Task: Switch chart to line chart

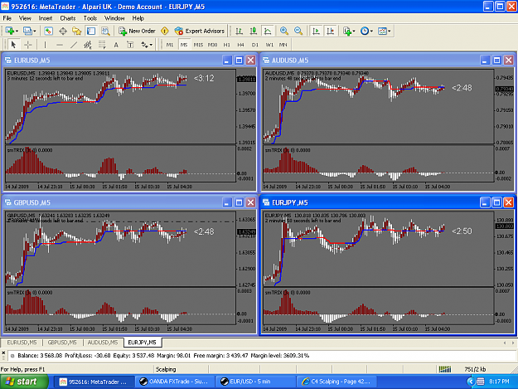Action: (268, 31)
